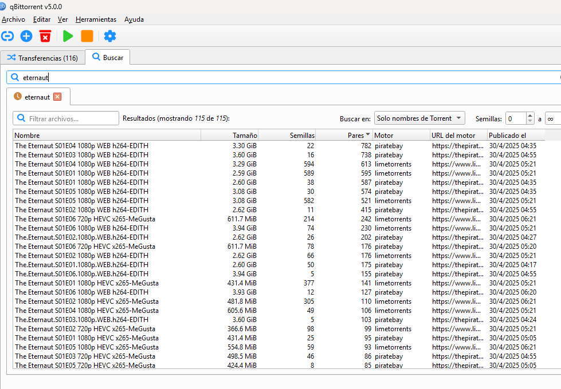Screen dimensions: 561x389
Task: Sort by Pares column header
Action: pos(344,136)
